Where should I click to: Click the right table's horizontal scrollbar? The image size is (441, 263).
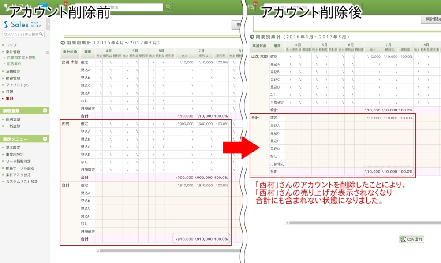tap(362, 223)
